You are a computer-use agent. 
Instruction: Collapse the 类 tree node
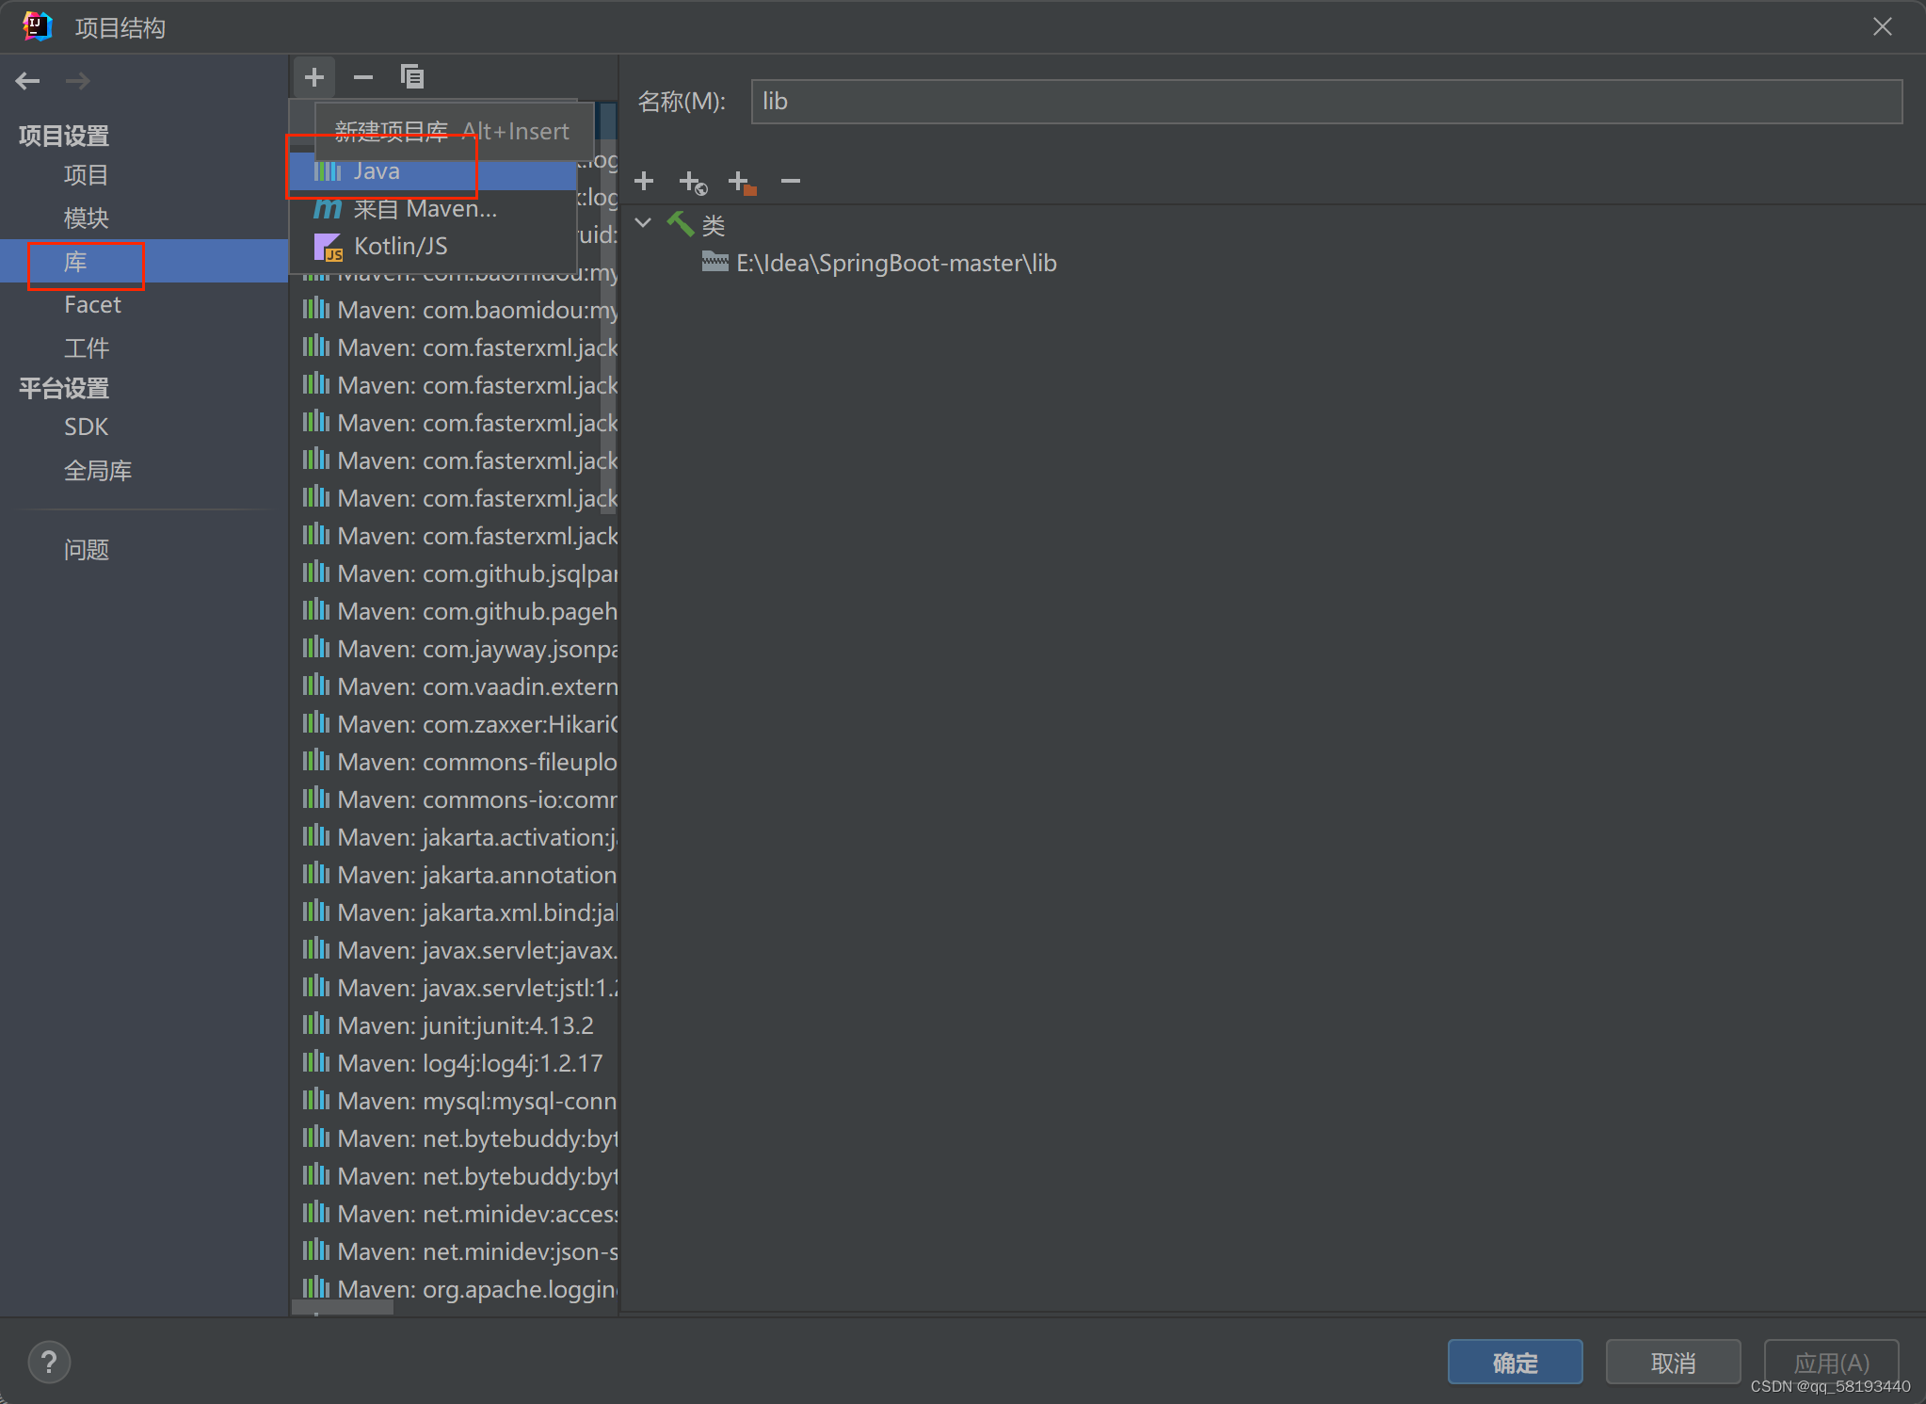point(644,224)
